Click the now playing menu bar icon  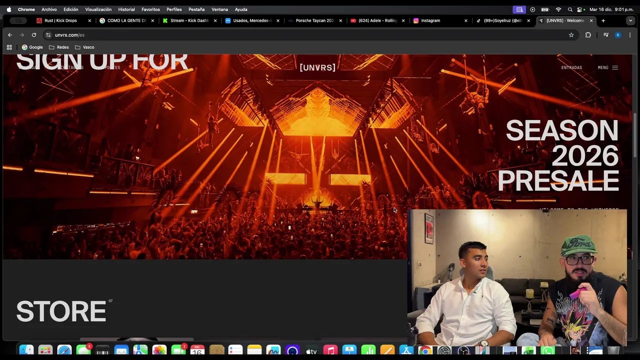point(532,9)
